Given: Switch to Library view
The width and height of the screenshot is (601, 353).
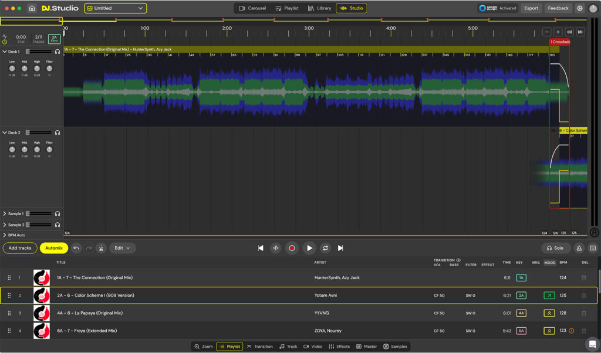Looking at the screenshot, I should pyautogui.click(x=319, y=8).
